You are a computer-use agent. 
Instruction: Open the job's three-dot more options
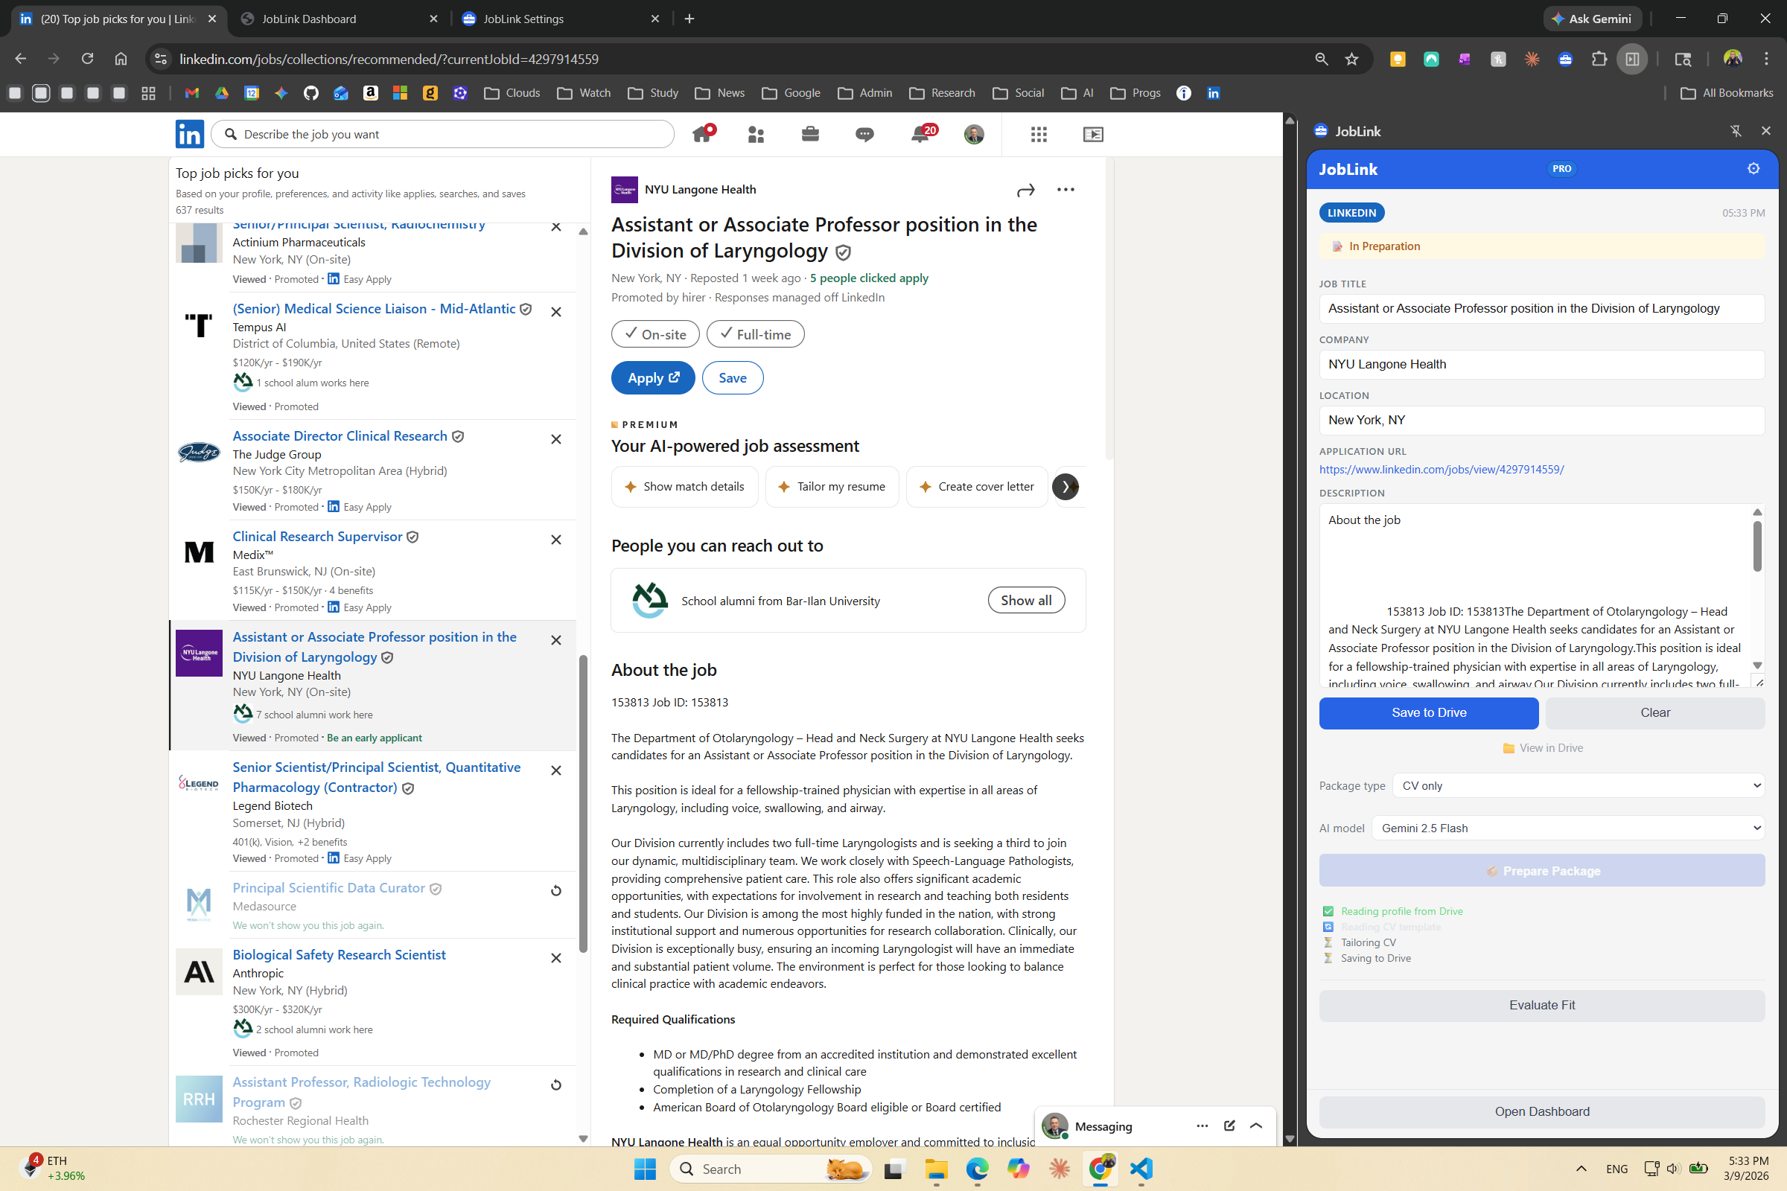coord(1065,190)
